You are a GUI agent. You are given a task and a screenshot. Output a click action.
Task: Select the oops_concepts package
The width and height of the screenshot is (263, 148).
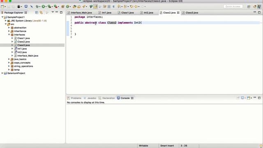[x=22, y=62]
